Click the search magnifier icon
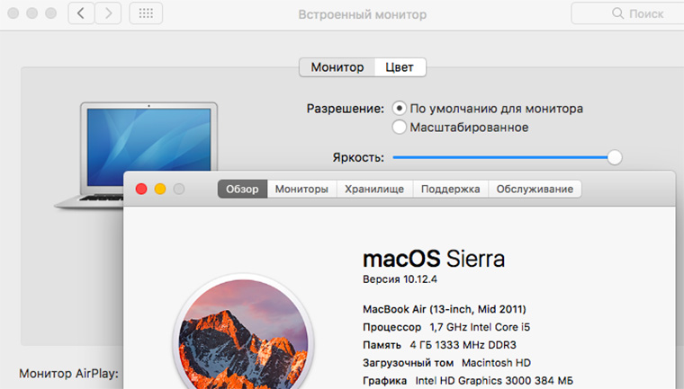Screen dimensions: 684x389 617,13
